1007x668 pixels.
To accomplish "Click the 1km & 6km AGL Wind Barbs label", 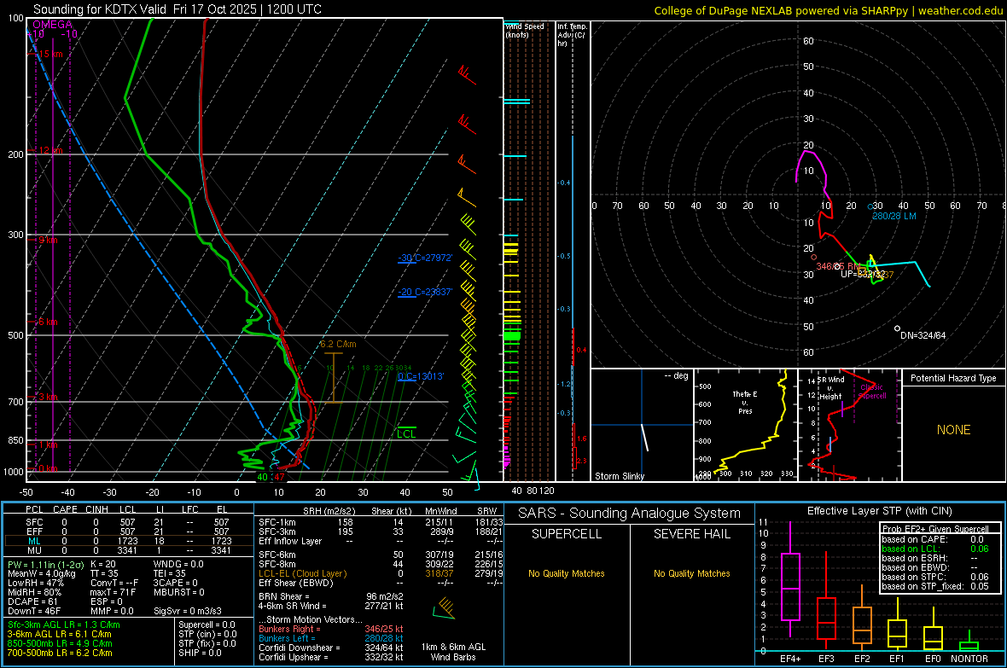I will [453, 652].
